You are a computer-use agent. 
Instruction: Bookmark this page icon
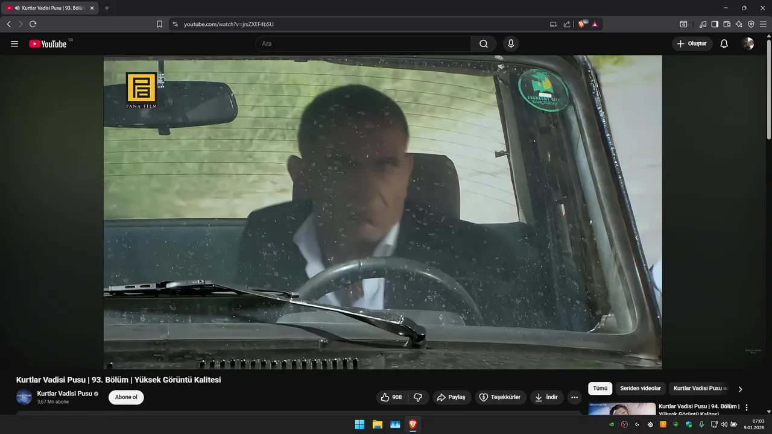coord(159,24)
